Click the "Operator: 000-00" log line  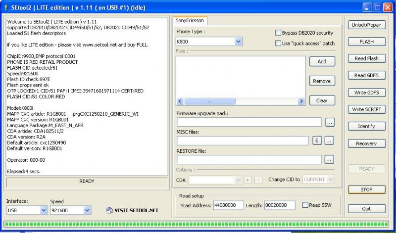pos(26,160)
